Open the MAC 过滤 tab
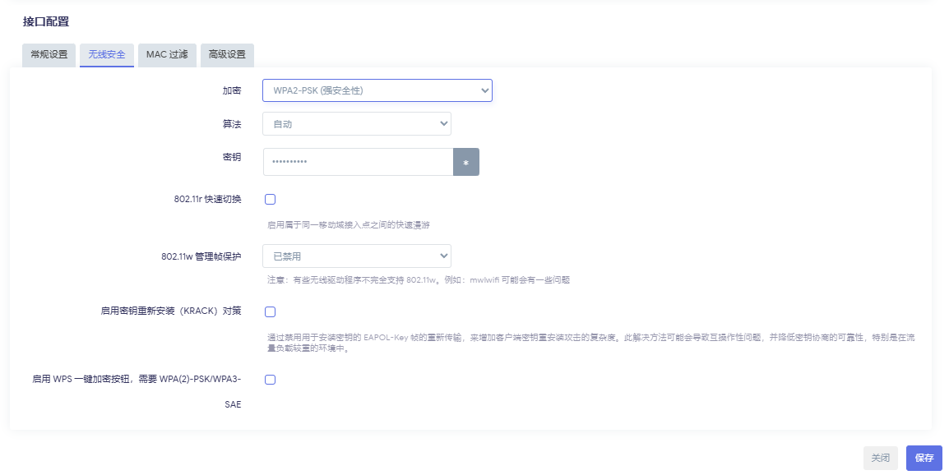The height and width of the screenshot is (475, 949). 167,55
